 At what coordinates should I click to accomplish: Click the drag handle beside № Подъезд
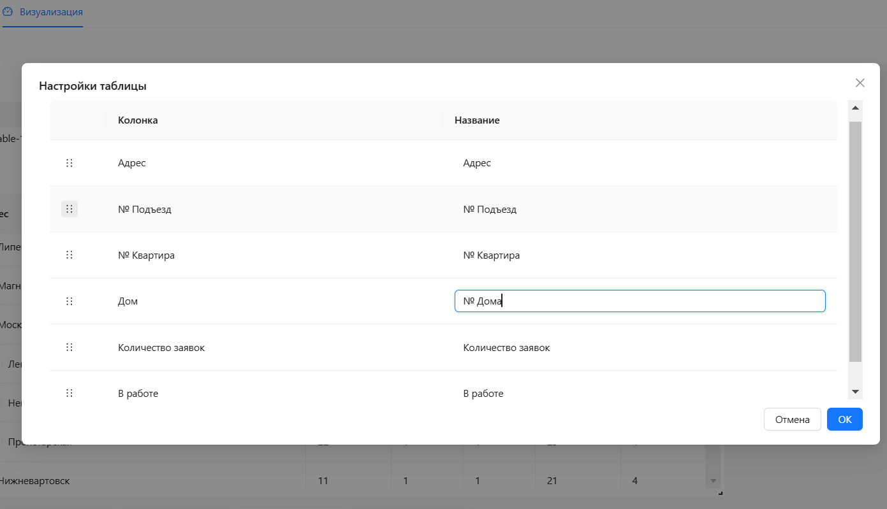70,209
